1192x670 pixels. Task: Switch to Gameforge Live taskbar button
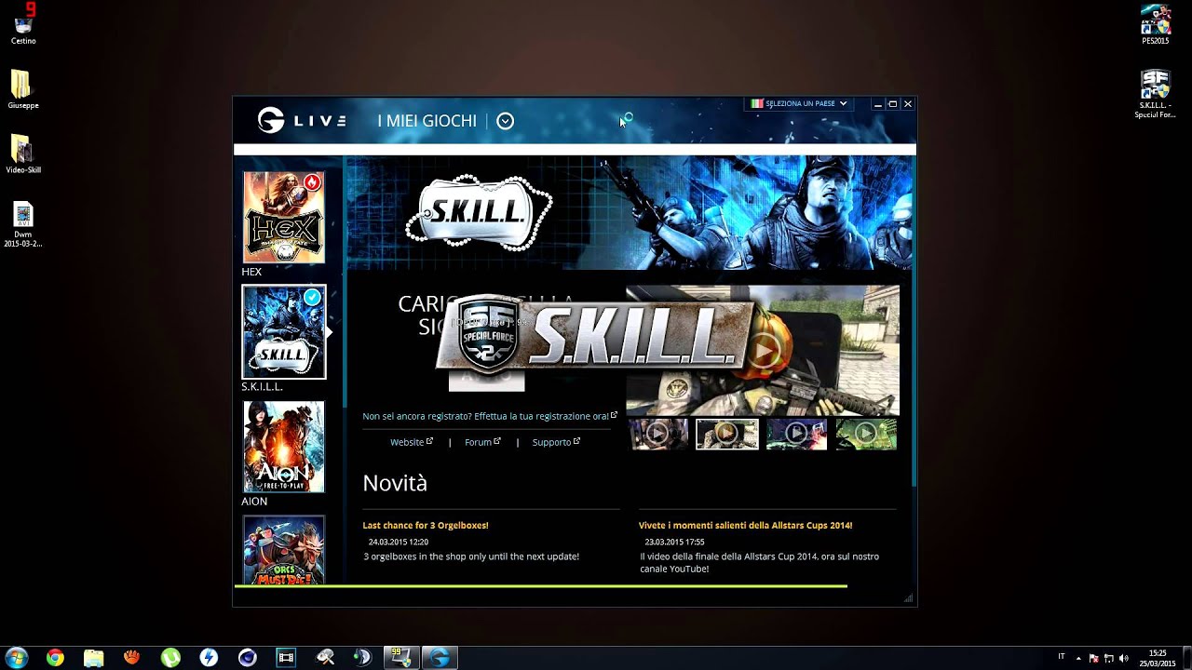click(x=440, y=658)
